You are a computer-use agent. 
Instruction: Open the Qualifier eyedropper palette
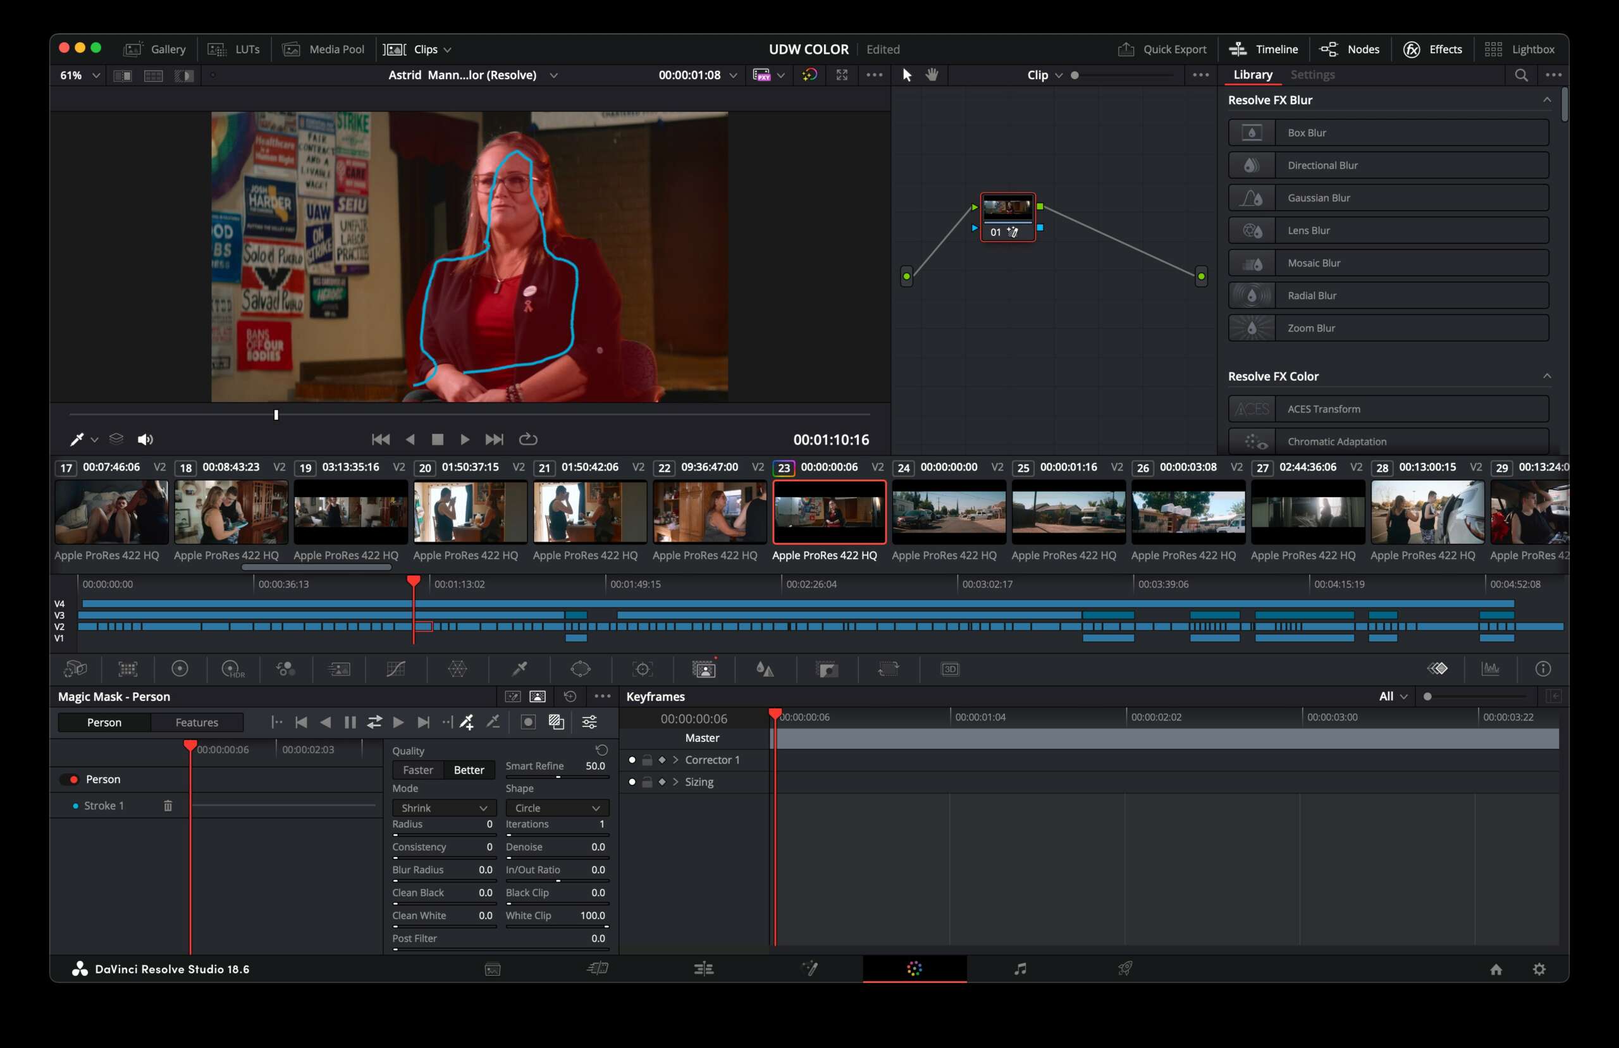coord(520,669)
